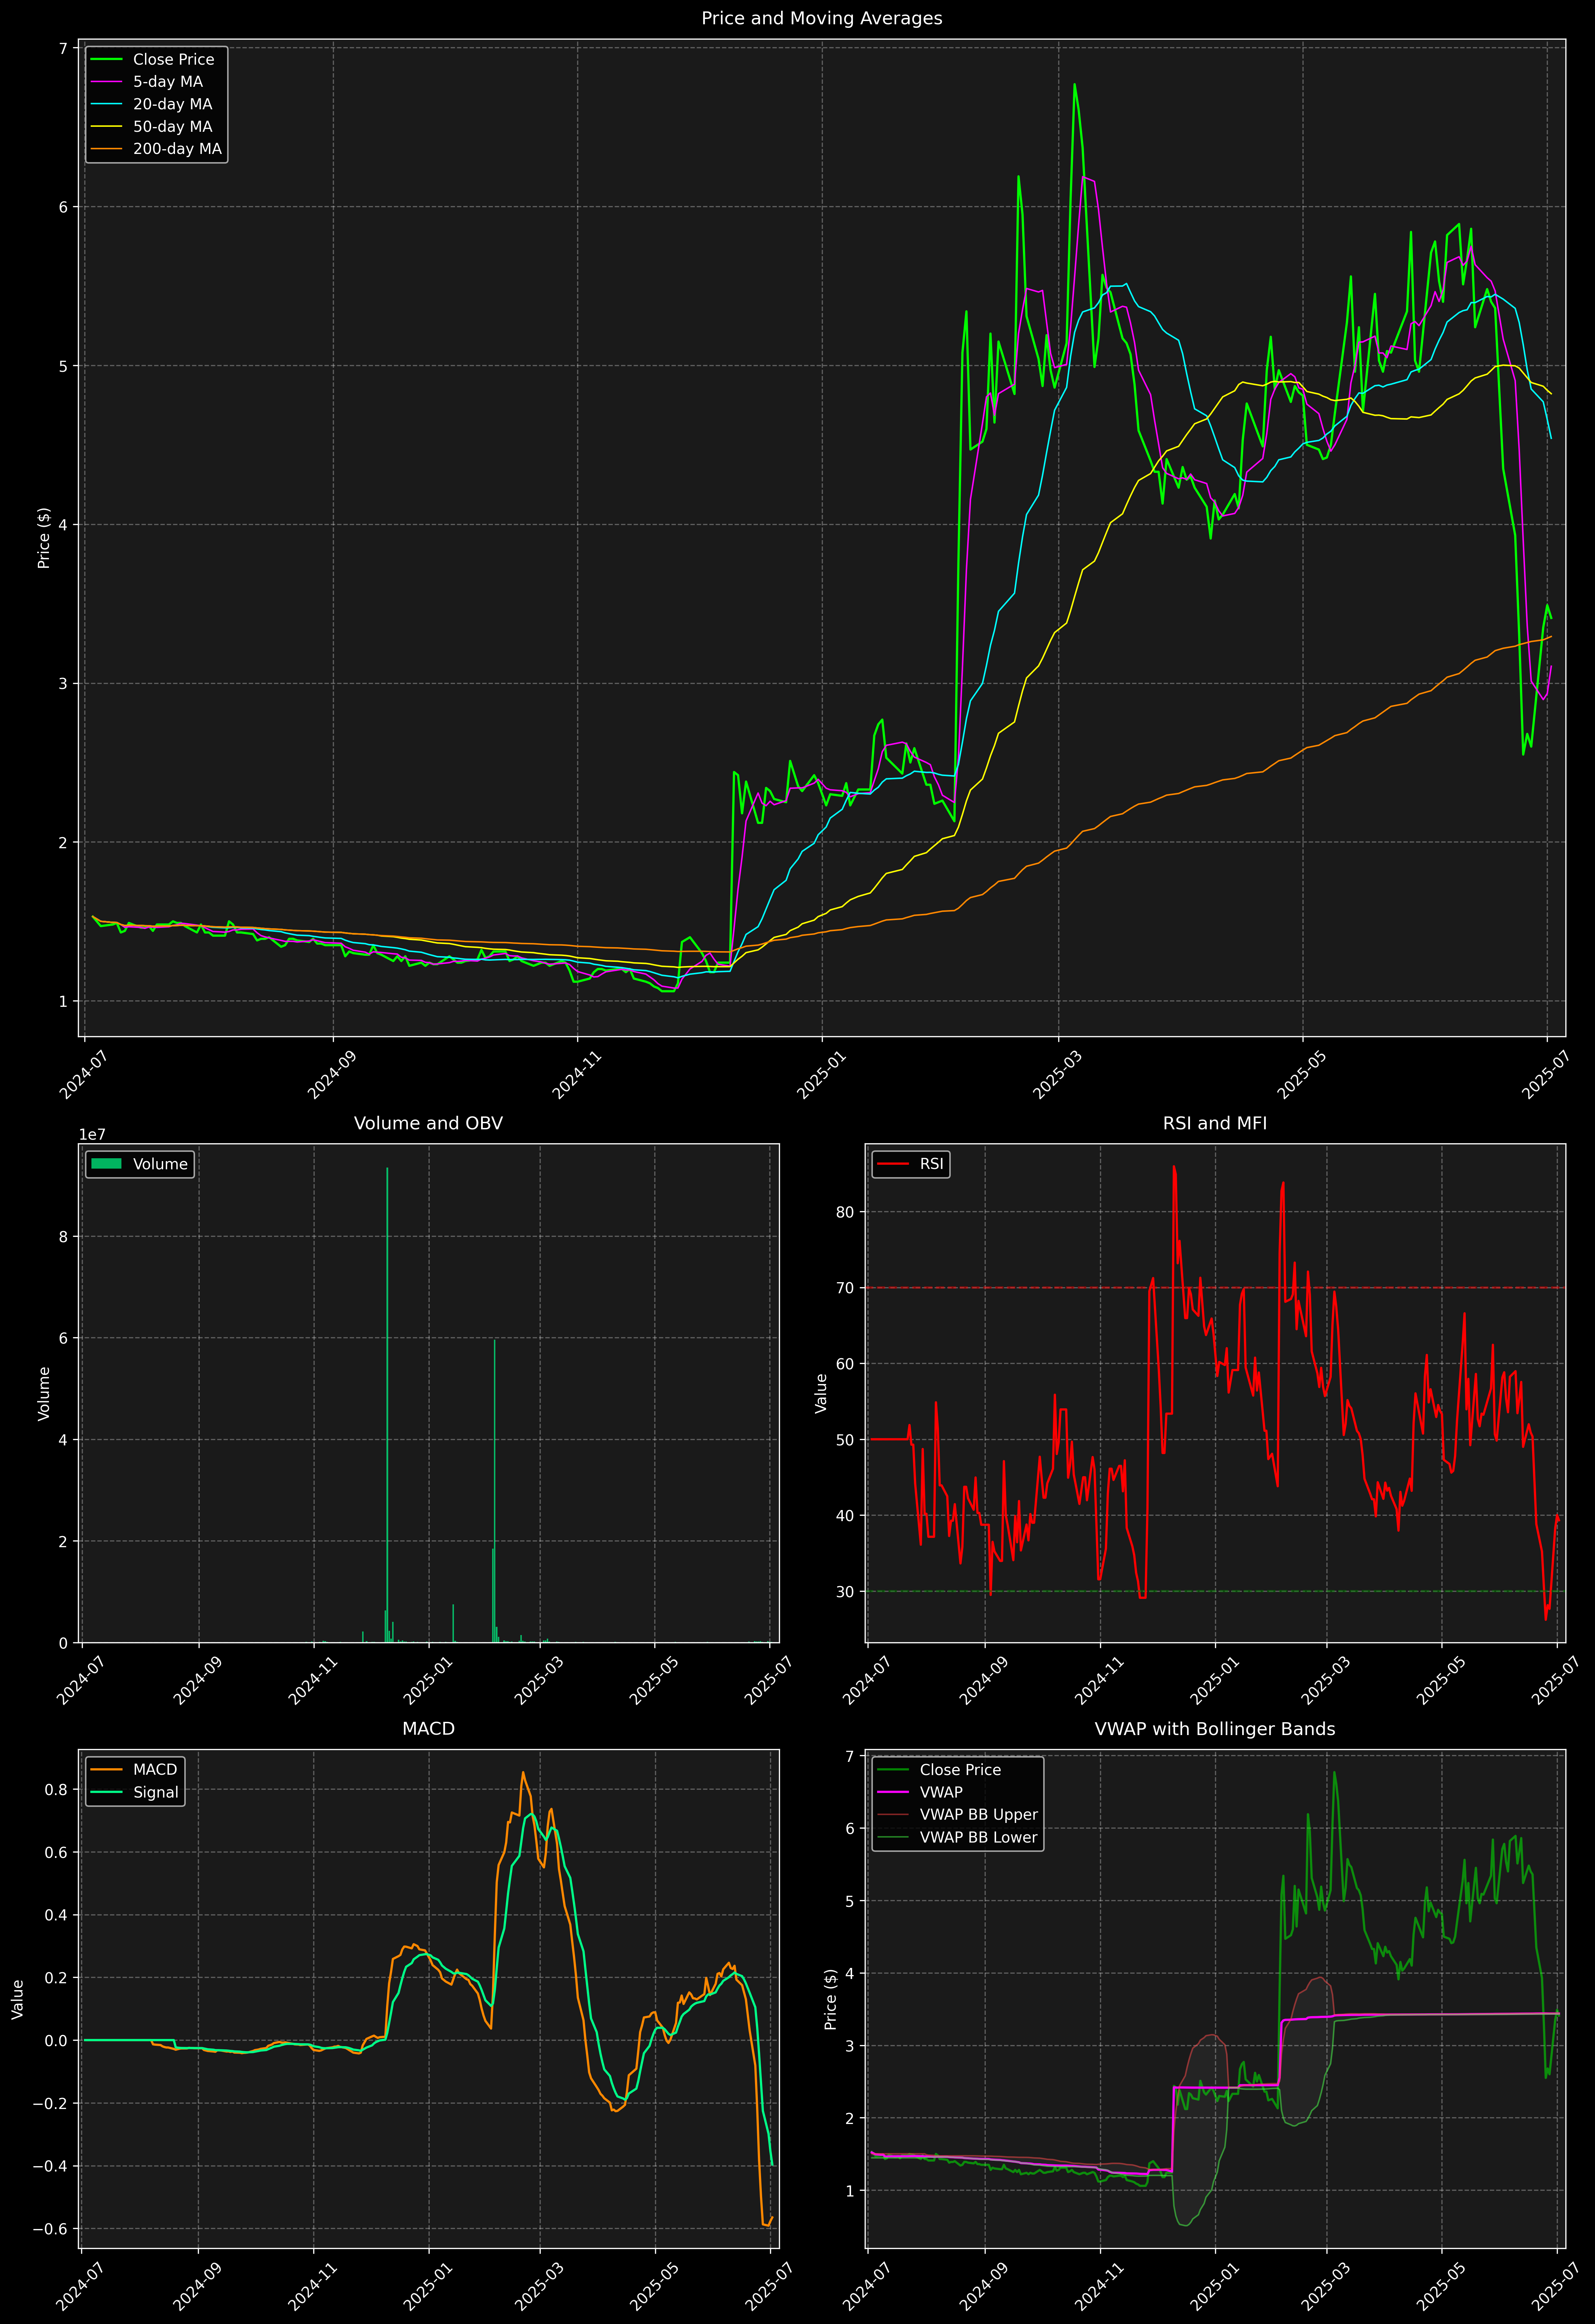Click the orange MACD legend line sample
The image size is (1595, 2324).
click(x=107, y=1770)
